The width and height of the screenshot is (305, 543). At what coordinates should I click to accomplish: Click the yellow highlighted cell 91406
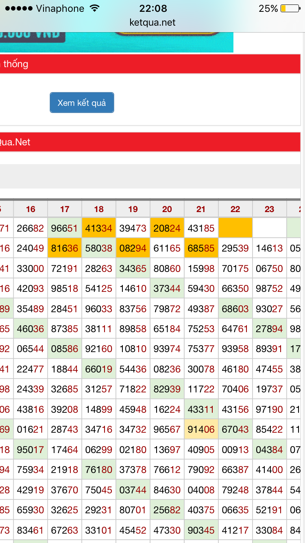point(201,429)
